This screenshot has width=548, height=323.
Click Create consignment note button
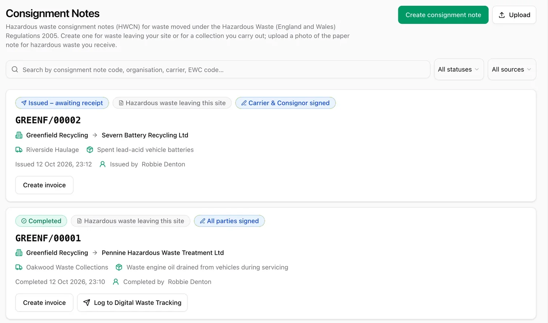443,15
